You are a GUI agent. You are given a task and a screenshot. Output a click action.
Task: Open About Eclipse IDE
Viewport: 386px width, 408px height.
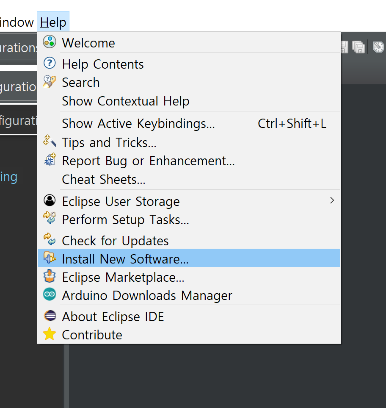click(189, 316)
